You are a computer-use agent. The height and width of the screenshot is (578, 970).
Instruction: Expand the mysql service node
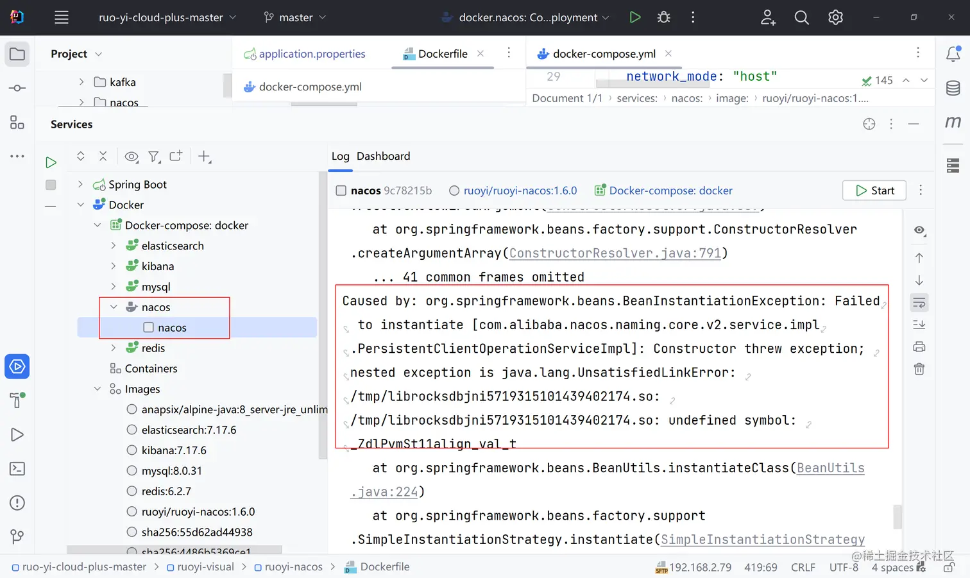pyautogui.click(x=114, y=287)
